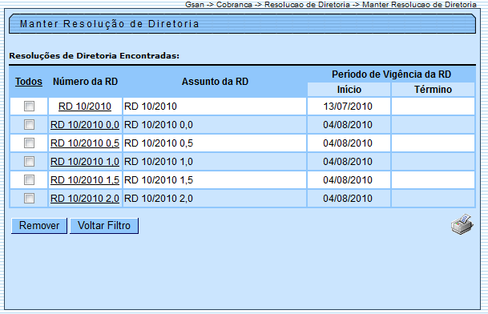488x314 pixels.
Task: Click the 04/08/2010 date in the RD 10/2010 0,5 row
Action: [x=348, y=143]
